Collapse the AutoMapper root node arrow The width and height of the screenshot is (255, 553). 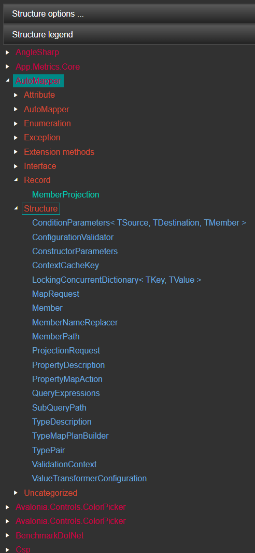click(7, 81)
